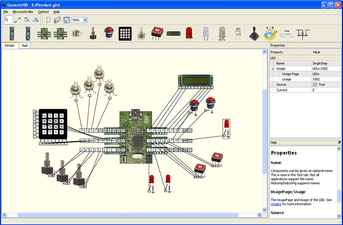This screenshot has width=343, height=225.
Task: Open the Microcontroller menu
Action: (23, 11)
